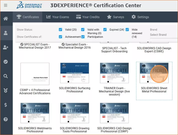
Task: Open the dollar sign sidebar icon
Action: (x=6, y=105)
